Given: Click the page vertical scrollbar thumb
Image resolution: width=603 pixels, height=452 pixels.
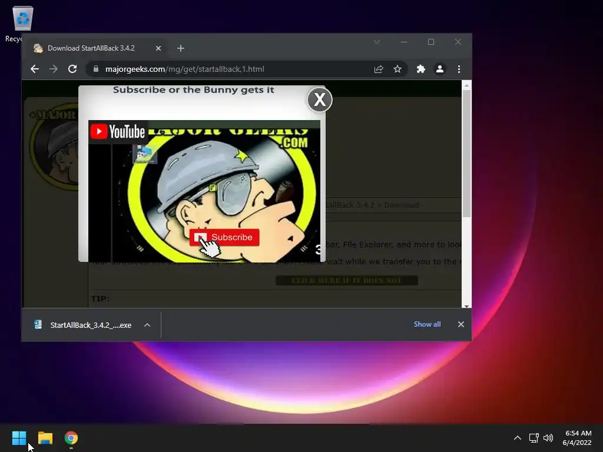Looking at the screenshot, I should (466, 154).
